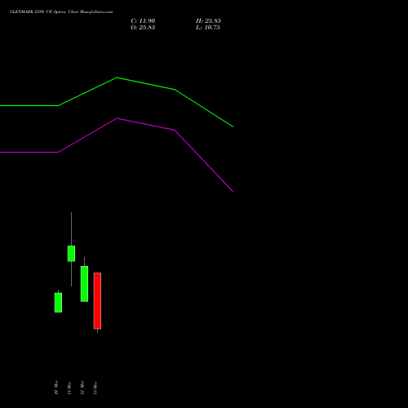Click the red 13 Mar candlestick
This screenshot has width=408, height=408.
(97, 301)
